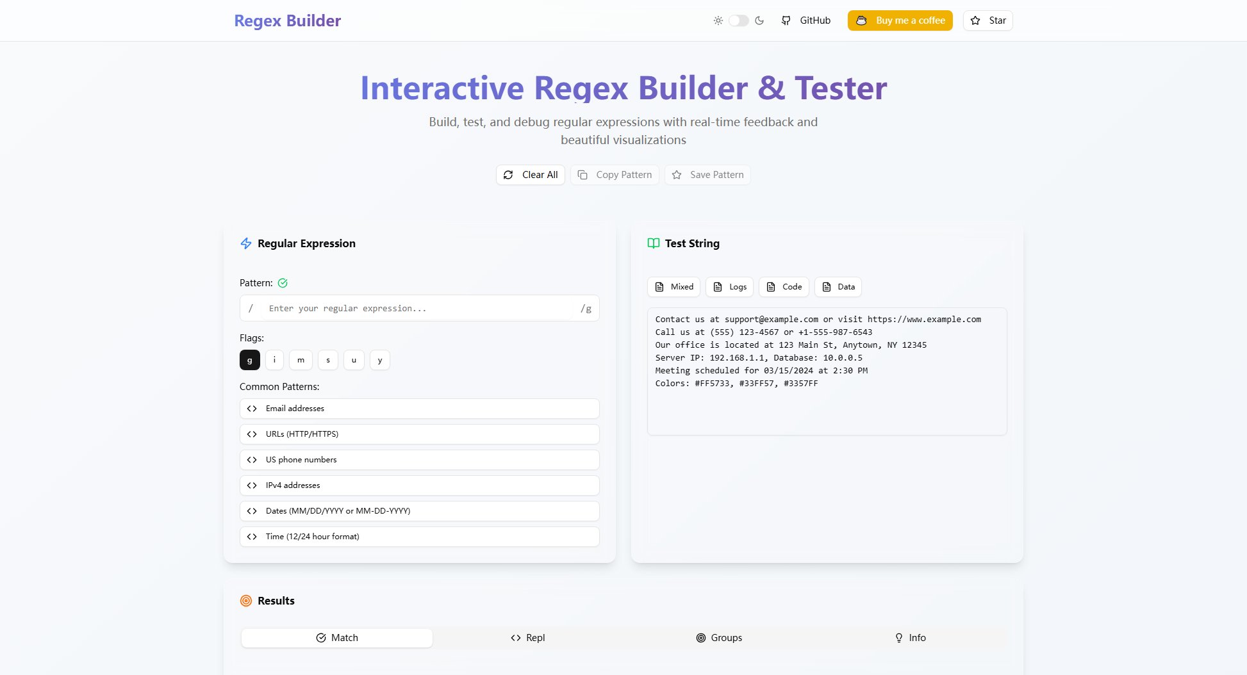Open the Repl results tab
Image resolution: width=1247 pixels, height=675 pixels.
coord(528,638)
